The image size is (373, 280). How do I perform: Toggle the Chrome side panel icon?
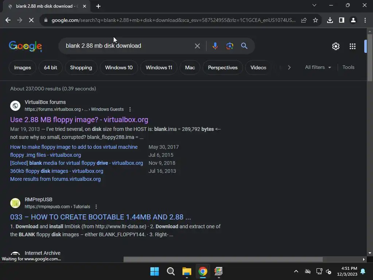click(342, 20)
